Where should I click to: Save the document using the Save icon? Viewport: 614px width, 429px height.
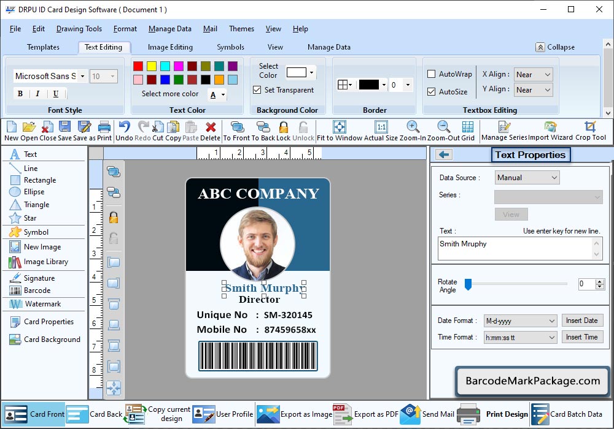64,131
